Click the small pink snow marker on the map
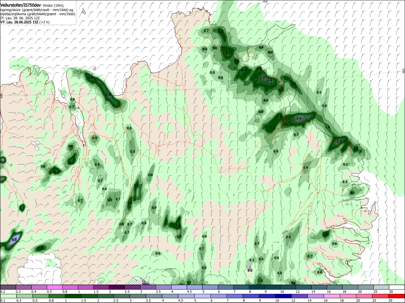Image resolution: width=405 pixels, height=303 pixels. [x=250, y=268]
